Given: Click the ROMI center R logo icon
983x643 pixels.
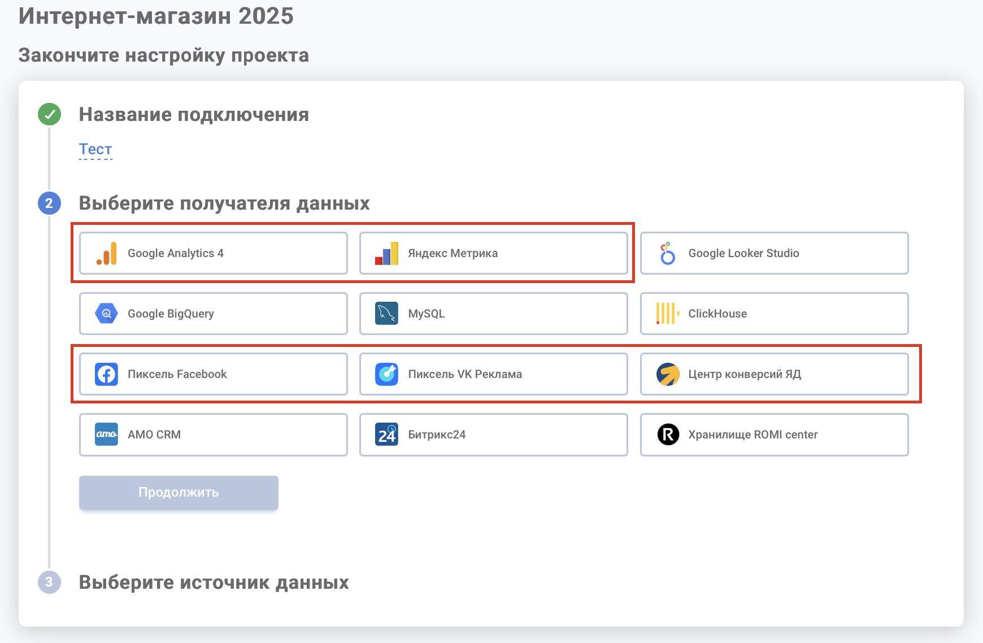Looking at the screenshot, I should 667,435.
